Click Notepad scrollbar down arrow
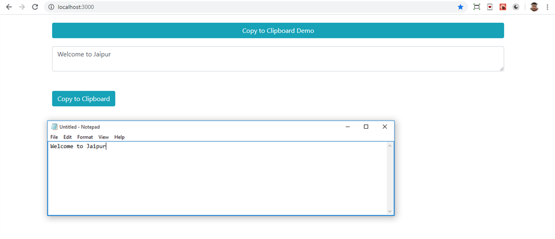The image size is (555, 239). [x=390, y=211]
